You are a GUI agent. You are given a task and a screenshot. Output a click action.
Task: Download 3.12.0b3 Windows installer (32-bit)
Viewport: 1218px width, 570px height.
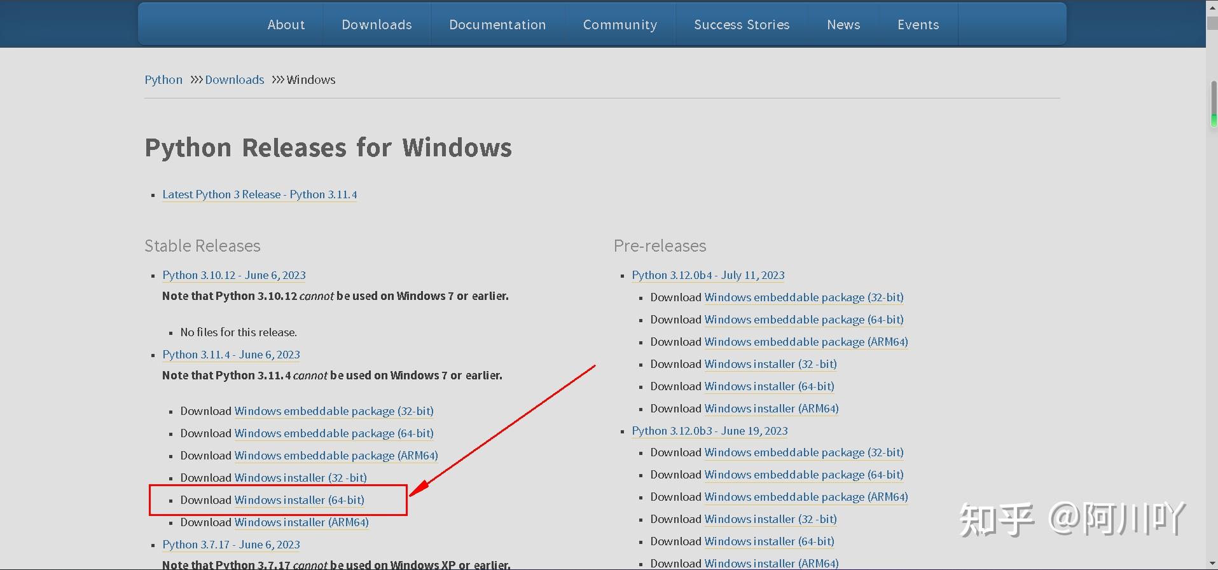pos(770,519)
